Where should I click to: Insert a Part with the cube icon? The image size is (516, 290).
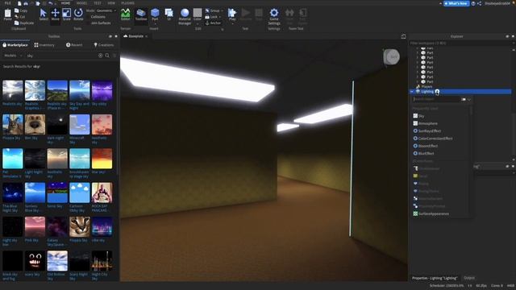[x=155, y=13]
